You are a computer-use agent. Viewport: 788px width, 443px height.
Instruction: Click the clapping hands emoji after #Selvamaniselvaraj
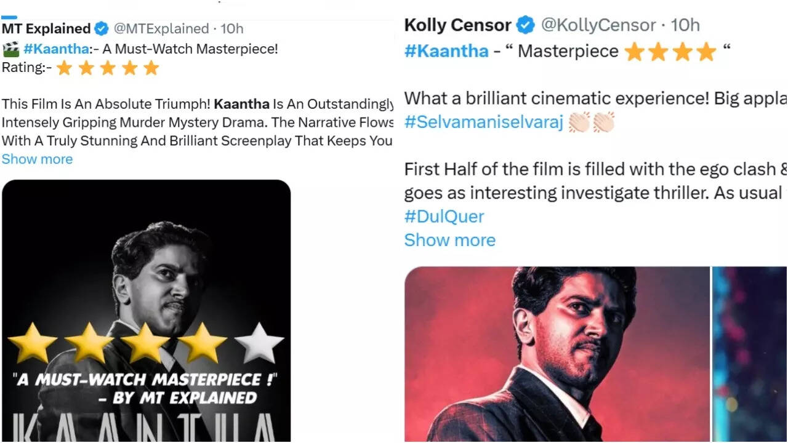(x=591, y=122)
